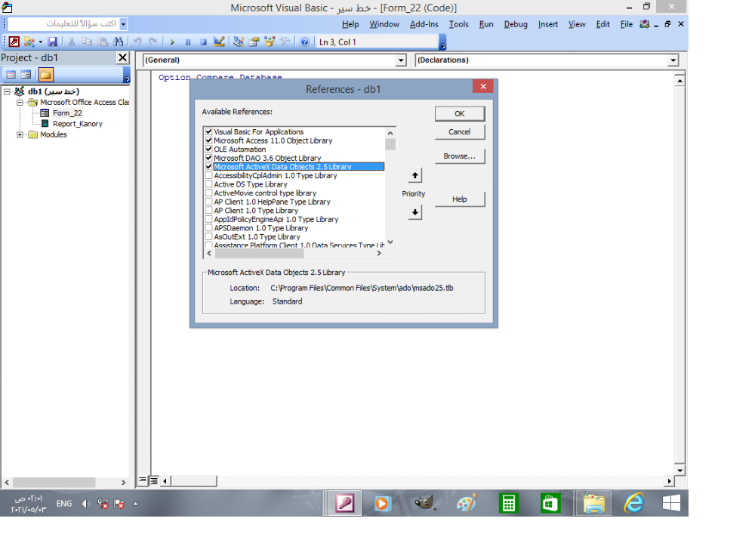Click the Break pause icon
The image size is (755, 534).
point(188,42)
